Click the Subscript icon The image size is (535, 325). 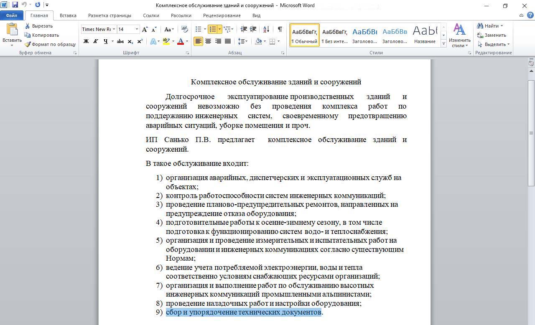(x=130, y=41)
